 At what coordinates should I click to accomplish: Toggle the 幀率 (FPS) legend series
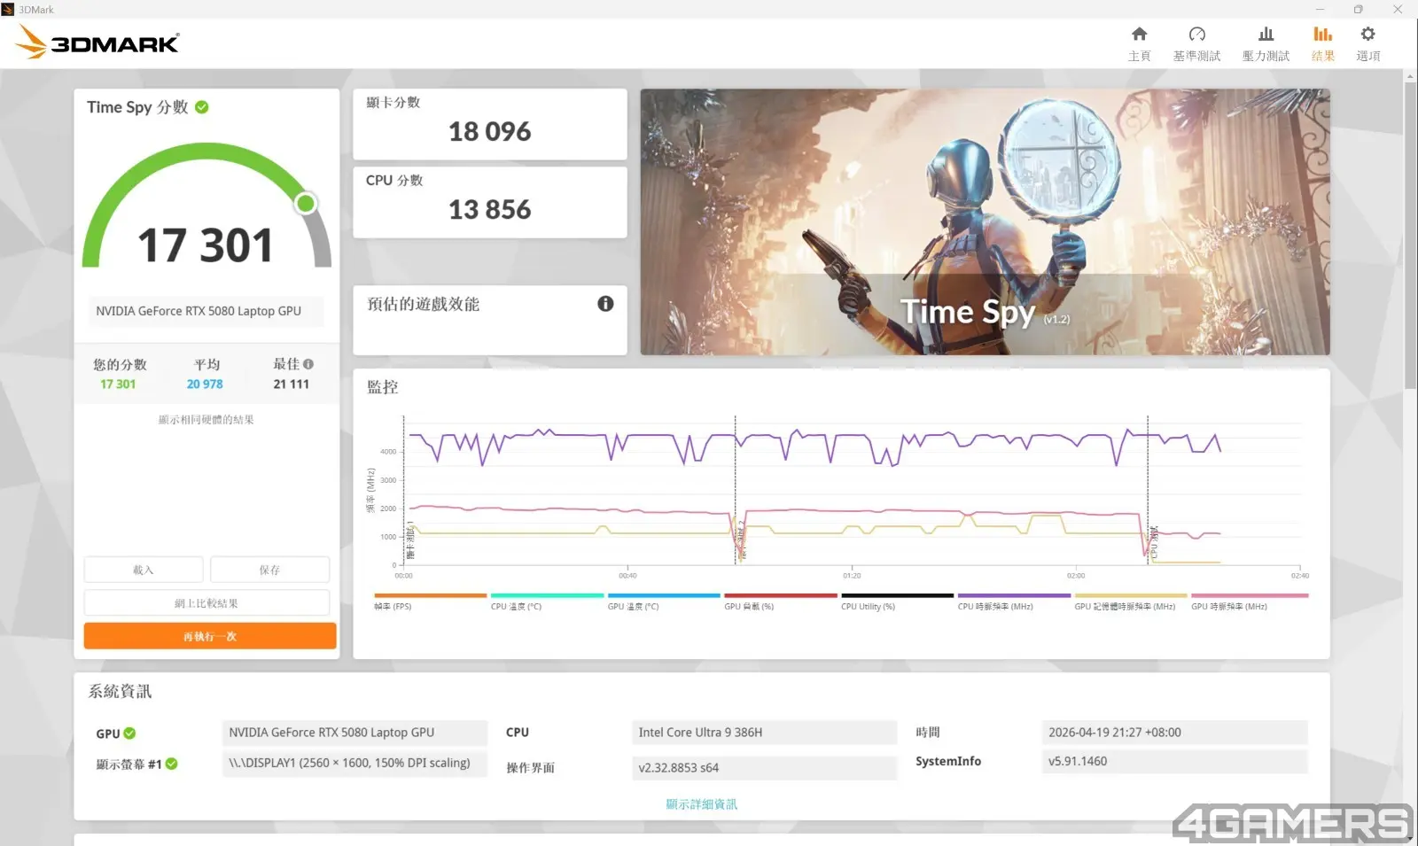pyautogui.click(x=431, y=602)
